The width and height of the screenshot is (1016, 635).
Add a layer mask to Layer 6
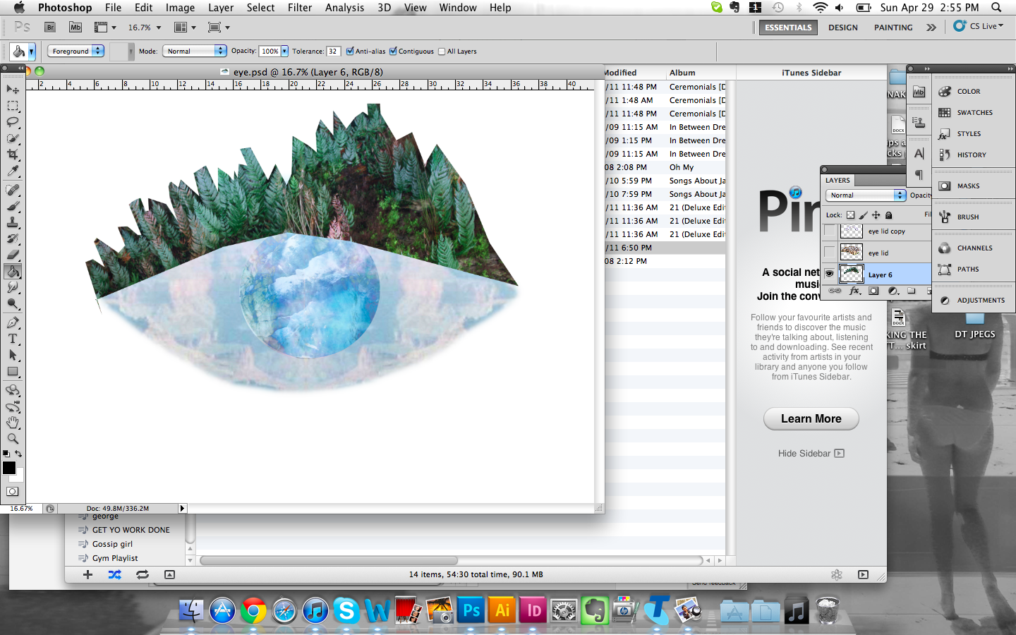tap(873, 291)
